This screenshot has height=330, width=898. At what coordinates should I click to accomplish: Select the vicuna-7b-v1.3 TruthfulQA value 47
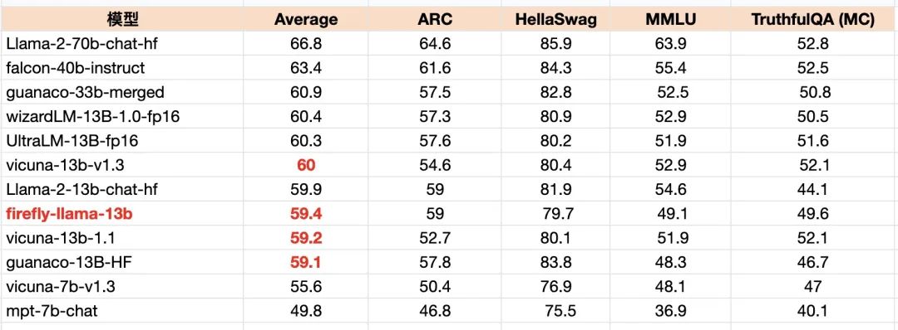point(813,286)
